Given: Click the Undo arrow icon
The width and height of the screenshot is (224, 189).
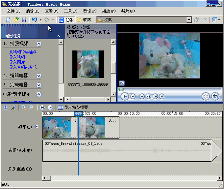Looking at the screenshot, I should [35, 20].
